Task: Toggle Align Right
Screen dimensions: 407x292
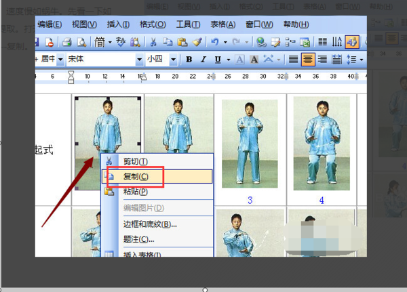Action: tap(322, 60)
